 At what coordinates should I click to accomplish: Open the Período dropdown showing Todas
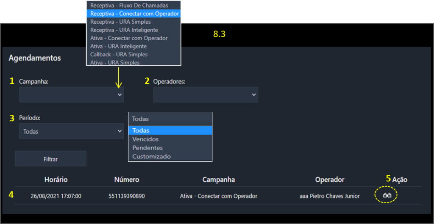pyautogui.click(x=71, y=131)
